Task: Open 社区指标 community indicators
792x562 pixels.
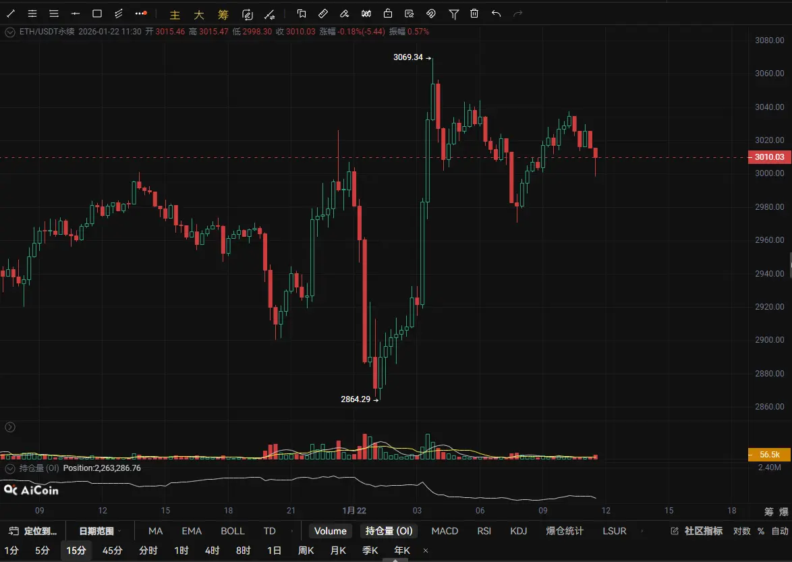Action: tap(696, 531)
